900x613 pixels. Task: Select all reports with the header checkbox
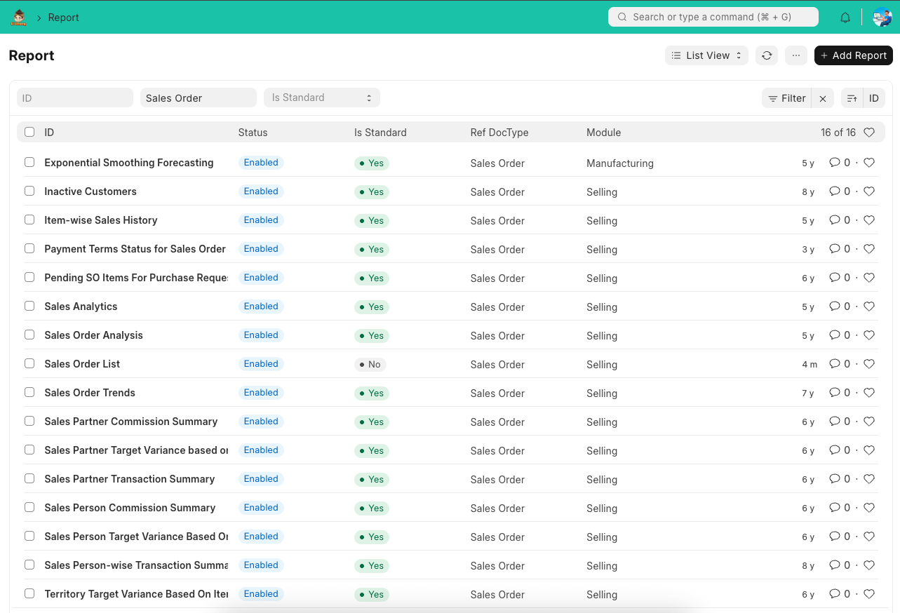pyautogui.click(x=29, y=132)
